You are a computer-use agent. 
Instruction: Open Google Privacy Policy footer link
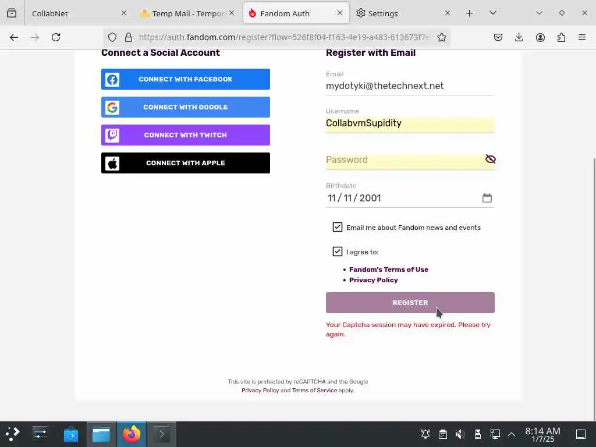pyautogui.click(x=260, y=391)
